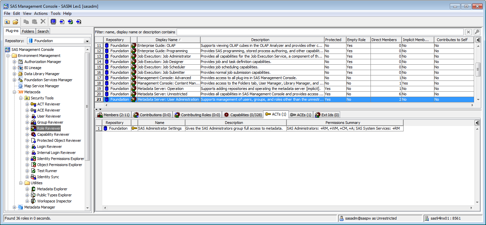
Task: Select Public Types Explorer utility
Action: 54,195
